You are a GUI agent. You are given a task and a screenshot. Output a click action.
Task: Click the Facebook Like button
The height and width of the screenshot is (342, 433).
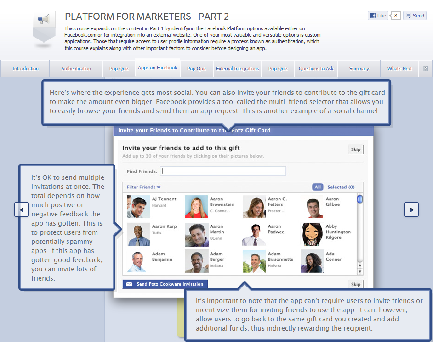378,16
